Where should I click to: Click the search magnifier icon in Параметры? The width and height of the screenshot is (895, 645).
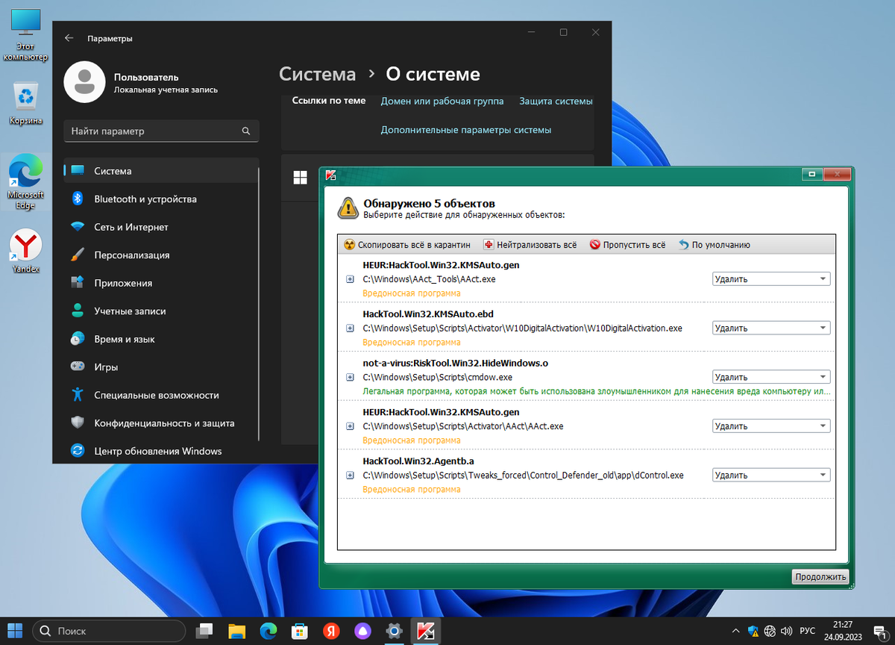[x=246, y=131]
